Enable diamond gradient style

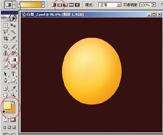[77, 5]
